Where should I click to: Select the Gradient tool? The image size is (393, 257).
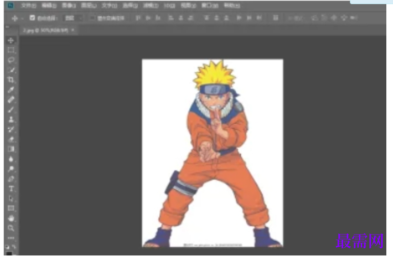click(11, 149)
